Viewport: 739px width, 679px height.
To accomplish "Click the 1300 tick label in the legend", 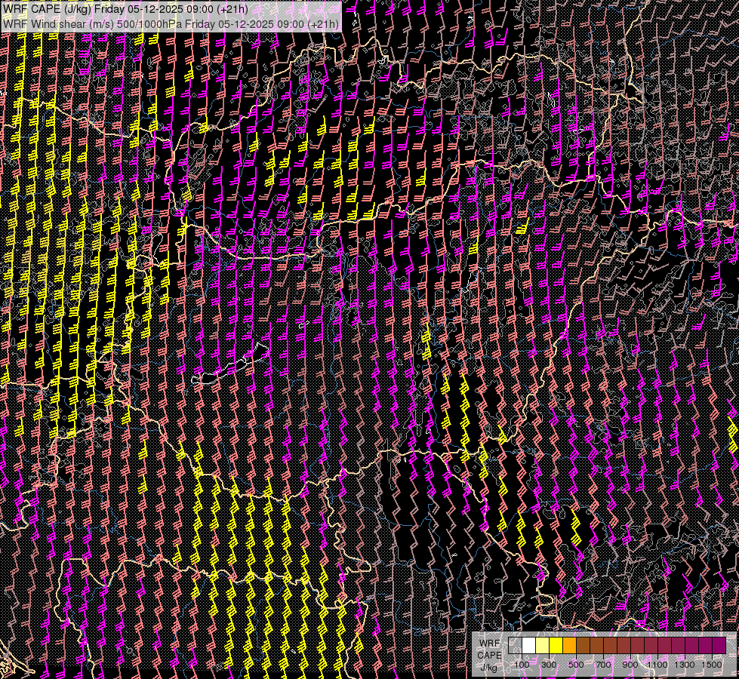I will pyautogui.click(x=685, y=664).
